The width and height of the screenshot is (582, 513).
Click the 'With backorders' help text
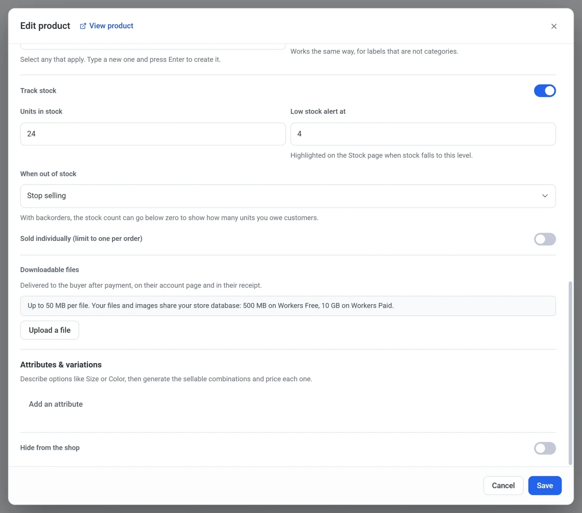coord(169,218)
